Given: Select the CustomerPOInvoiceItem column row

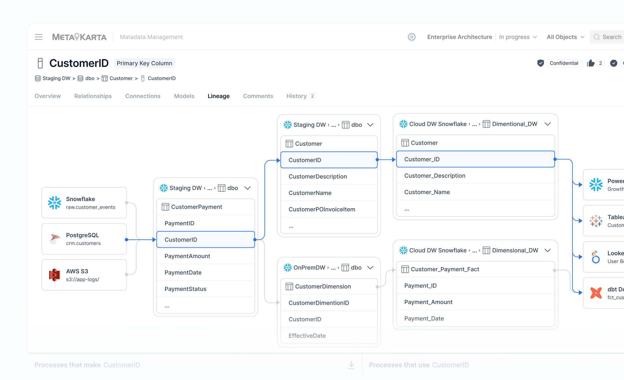Looking at the screenshot, I should coord(329,209).
